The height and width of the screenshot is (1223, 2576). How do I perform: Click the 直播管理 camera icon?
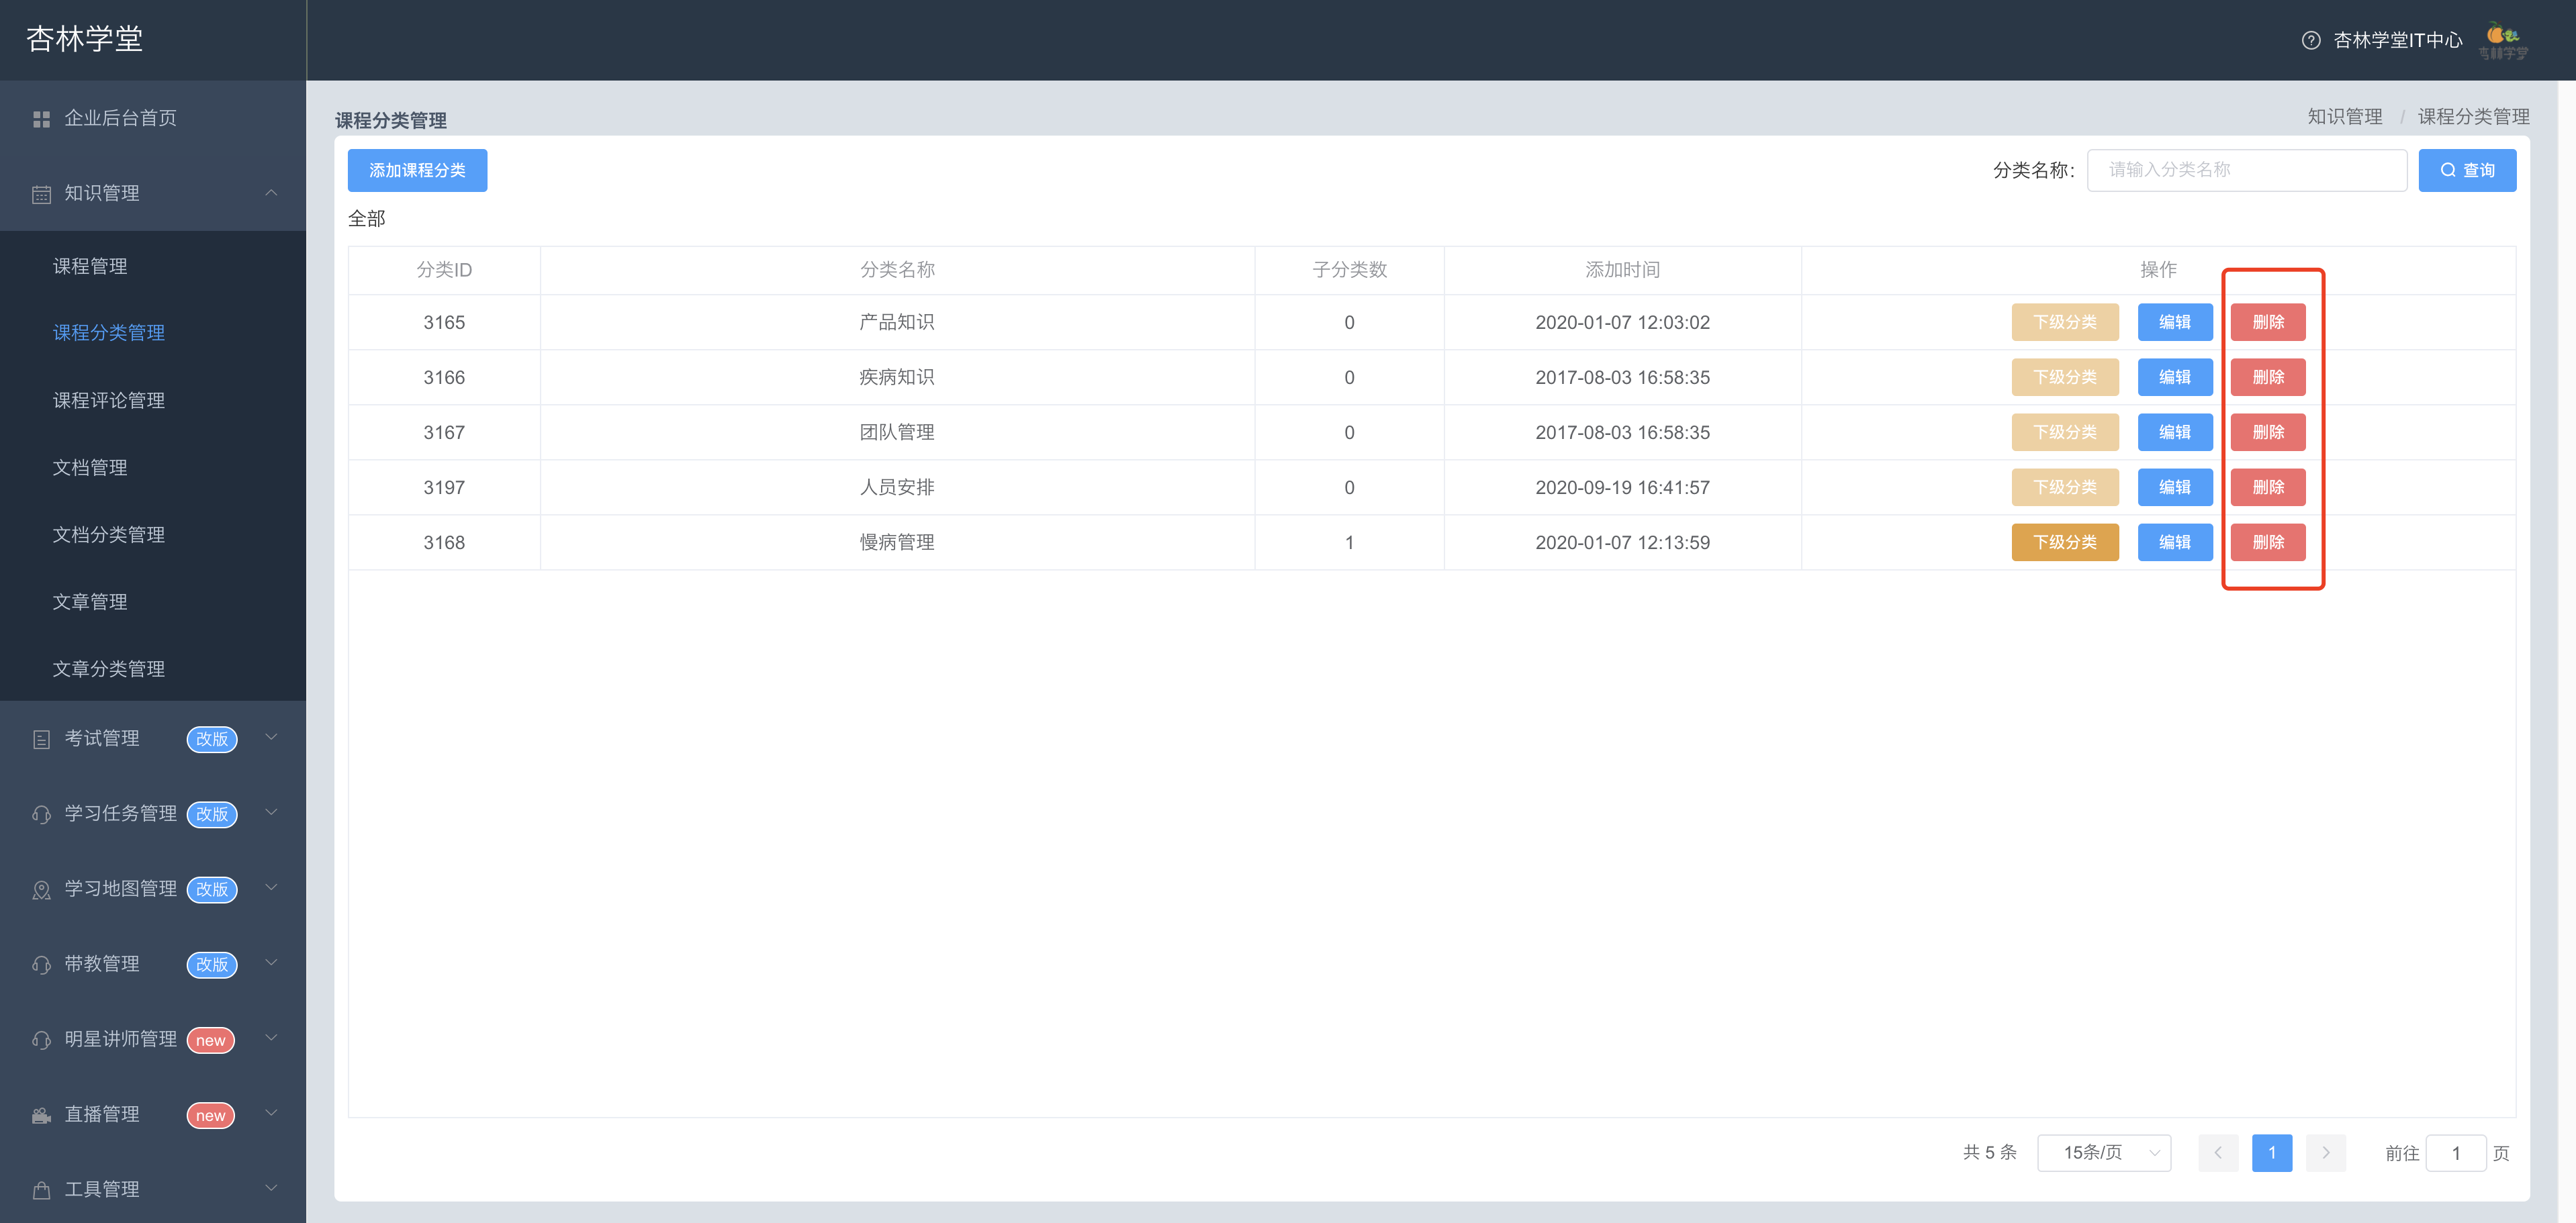click(x=41, y=1115)
